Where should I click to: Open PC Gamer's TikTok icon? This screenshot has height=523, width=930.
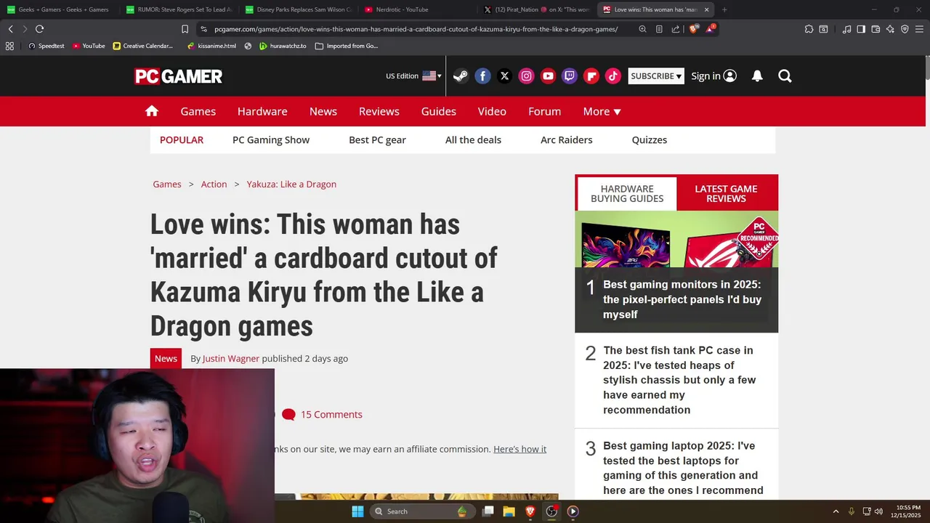click(613, 76)
